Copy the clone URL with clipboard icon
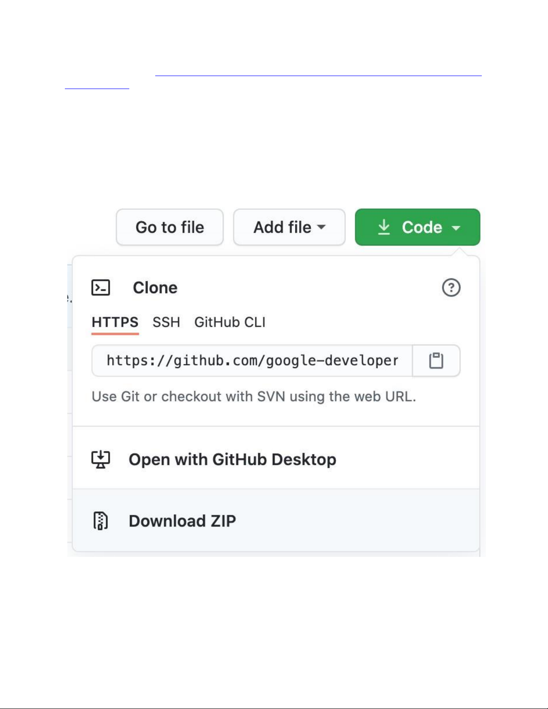The height and width of the screenshot is (709, 548). [436, 361]
